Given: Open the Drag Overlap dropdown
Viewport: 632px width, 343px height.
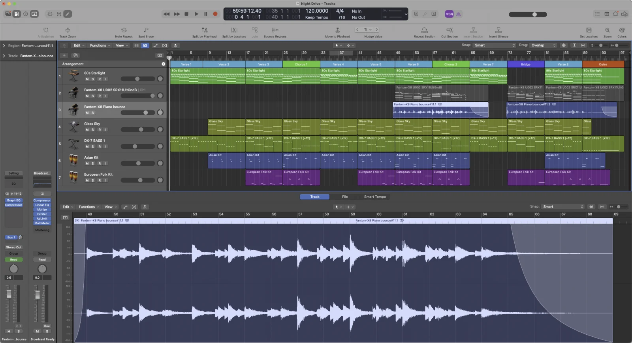Looking at the screenshot, I should point(543,45).
